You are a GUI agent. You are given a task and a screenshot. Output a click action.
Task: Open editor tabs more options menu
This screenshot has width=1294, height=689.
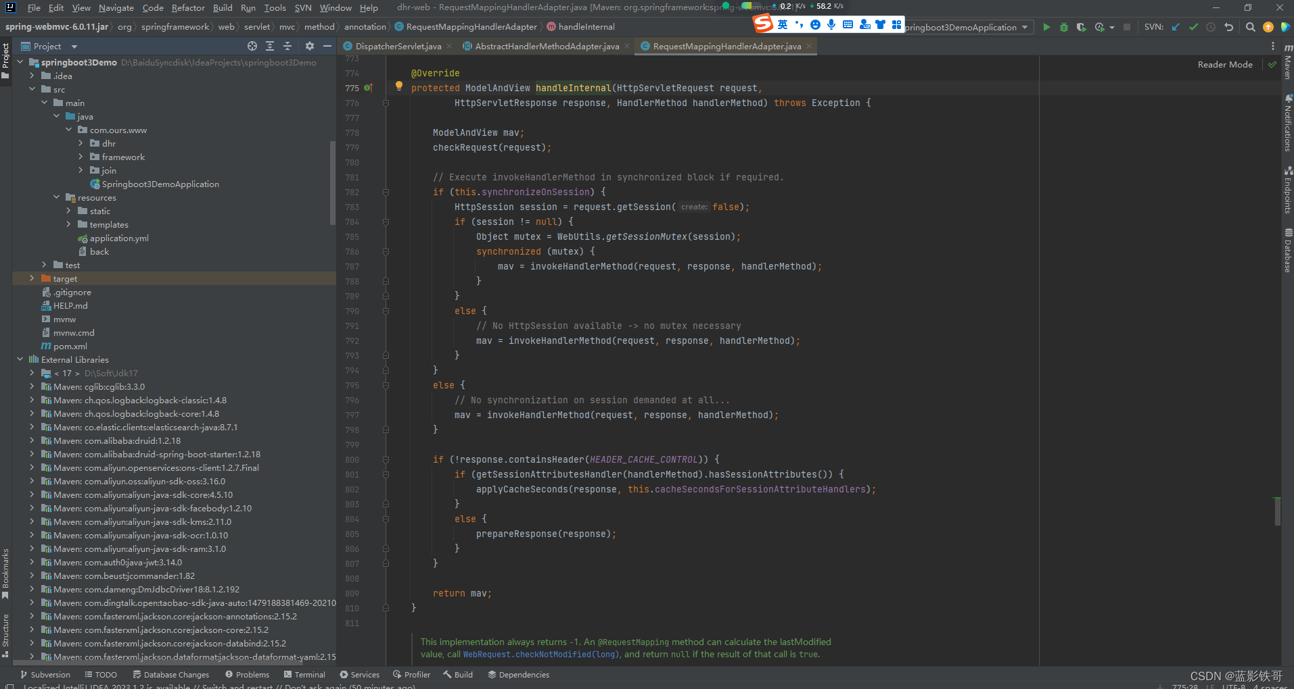point(1273,46)
